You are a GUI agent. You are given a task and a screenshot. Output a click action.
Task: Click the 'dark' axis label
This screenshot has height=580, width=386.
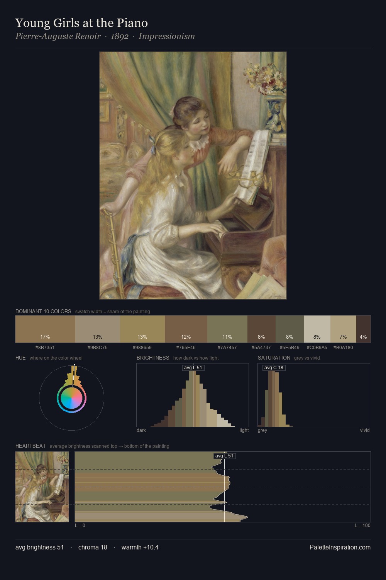pos(141,430)
